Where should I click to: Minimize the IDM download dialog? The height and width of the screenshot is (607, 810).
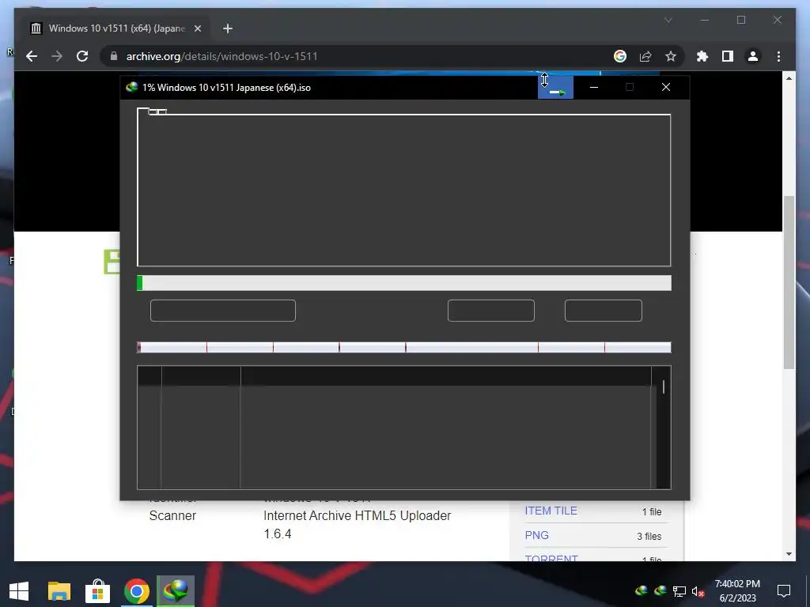pos(594,87)
